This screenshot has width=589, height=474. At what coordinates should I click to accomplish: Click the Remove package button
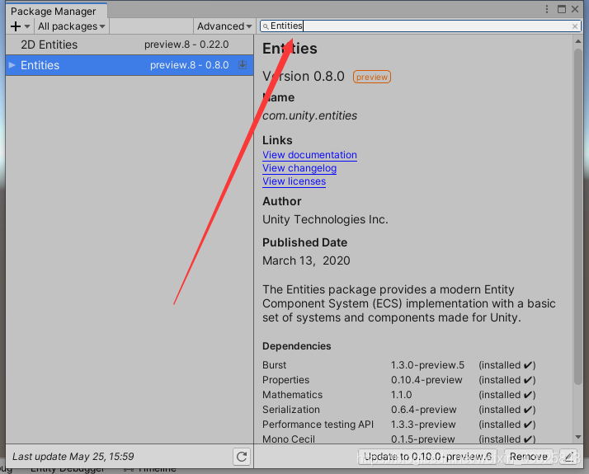(529, 457)
